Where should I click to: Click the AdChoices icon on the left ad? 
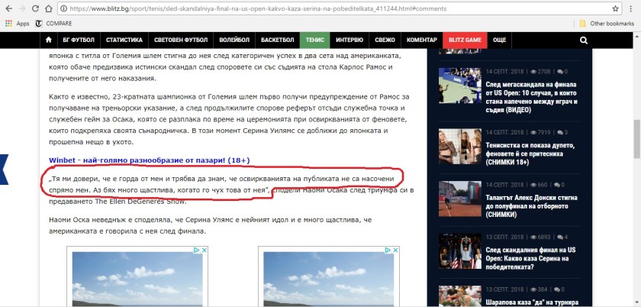tap(196, 250)
